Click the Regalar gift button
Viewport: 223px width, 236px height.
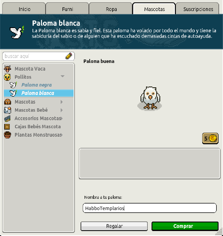pyautogui.click(x=114, y=226)
